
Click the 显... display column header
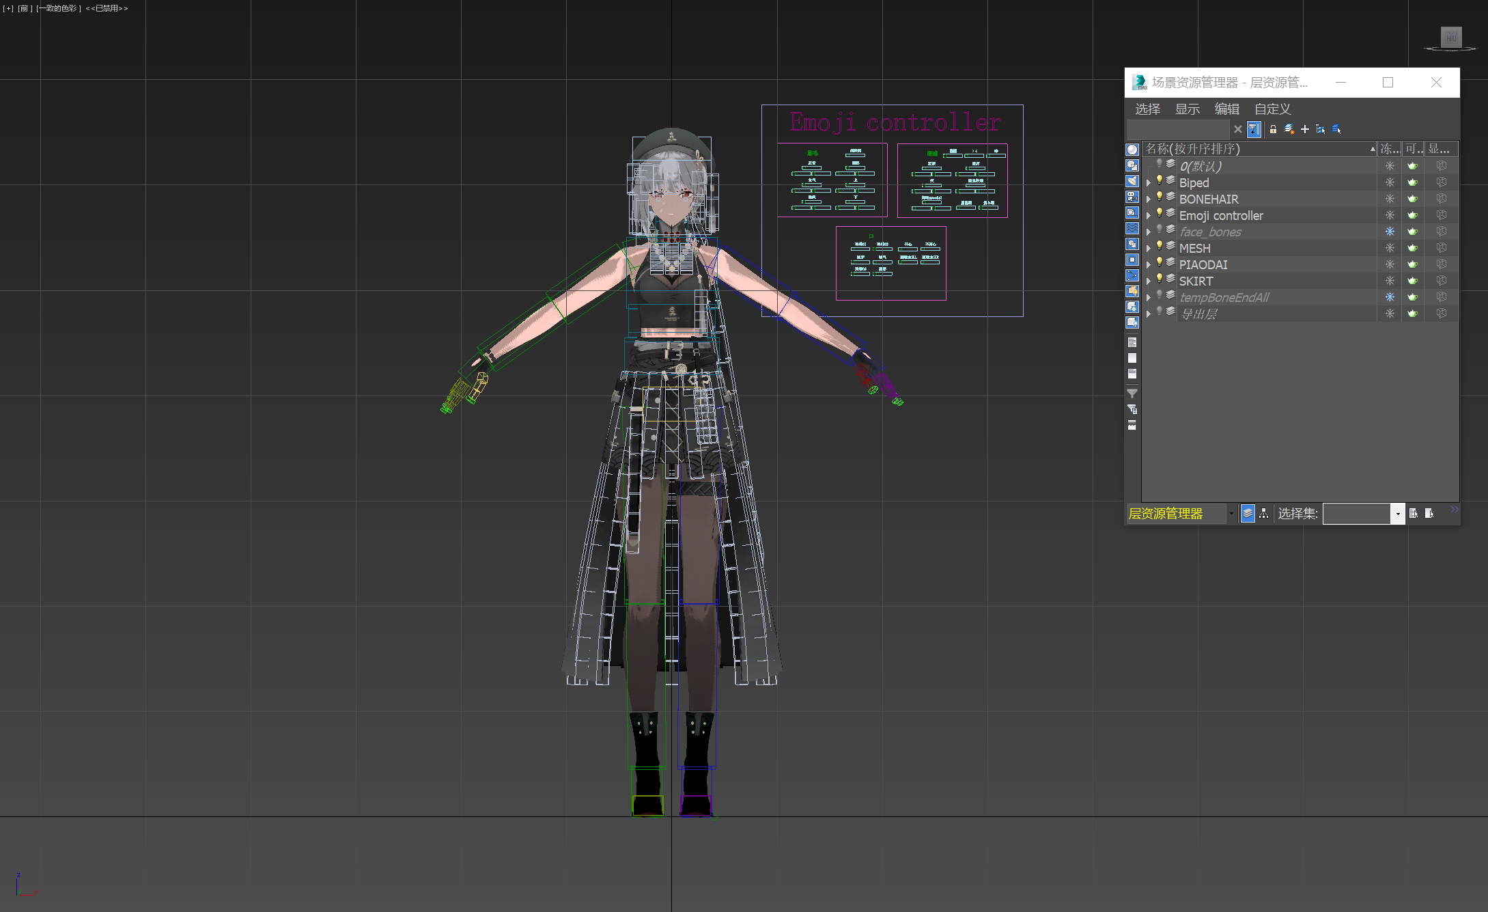[1441, 149]
